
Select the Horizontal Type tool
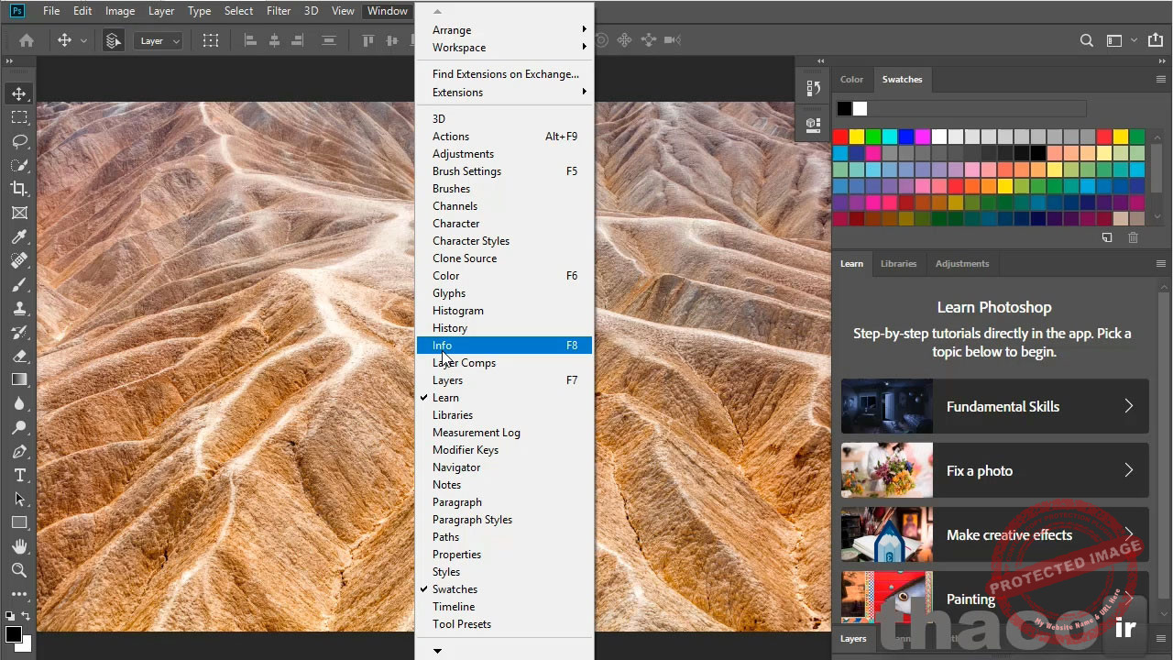point(19,475)
